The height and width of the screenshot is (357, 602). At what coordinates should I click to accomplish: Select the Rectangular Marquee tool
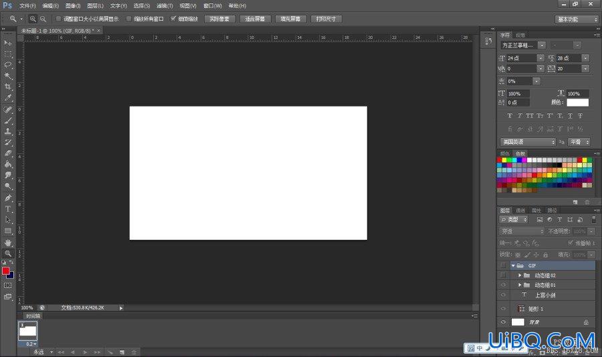(7, 54)
